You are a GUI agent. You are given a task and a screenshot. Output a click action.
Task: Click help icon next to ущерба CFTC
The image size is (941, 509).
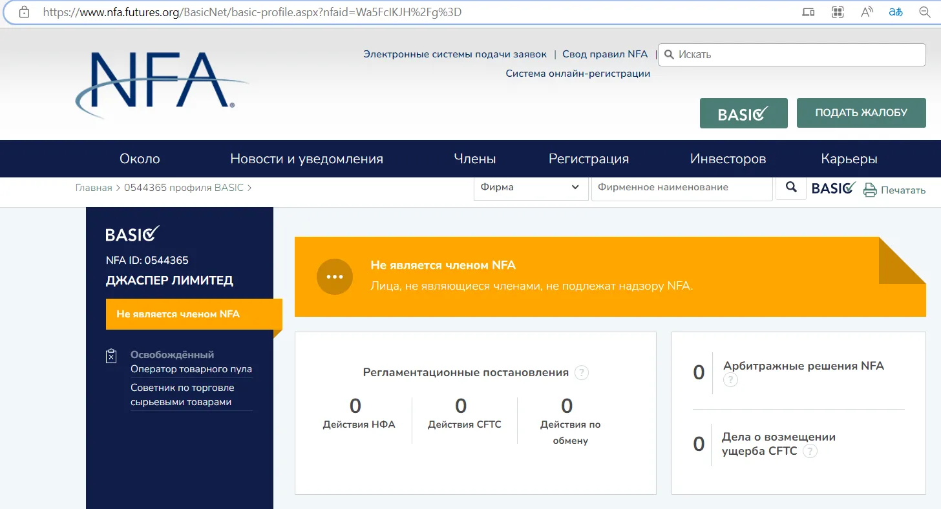(810, 451)
